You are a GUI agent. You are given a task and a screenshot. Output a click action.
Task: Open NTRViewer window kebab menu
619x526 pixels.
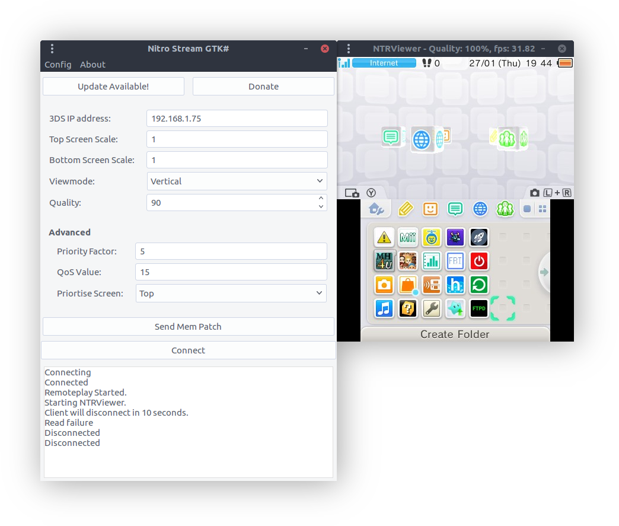348,49
